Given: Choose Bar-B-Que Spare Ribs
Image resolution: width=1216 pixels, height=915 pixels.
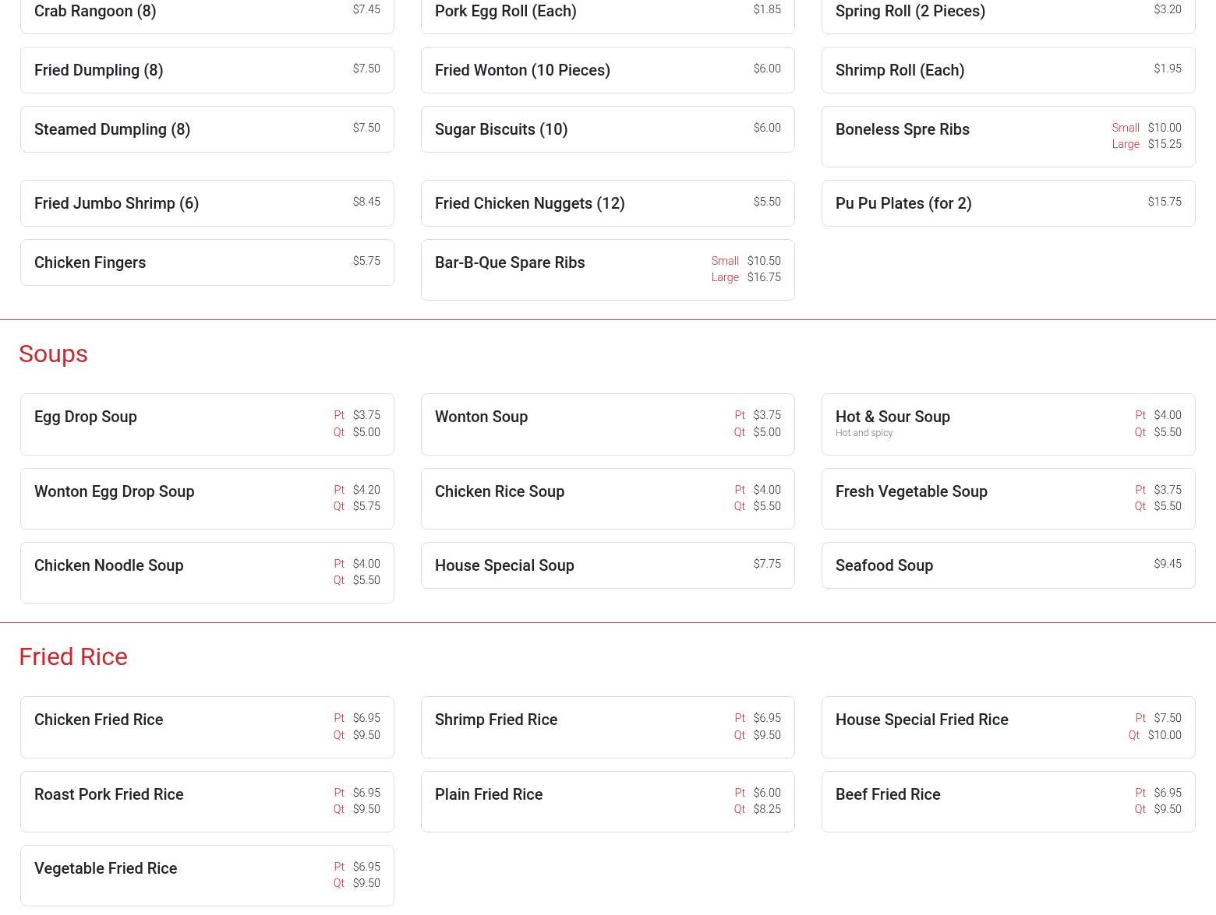Looking at the screenshot, I should [x=608, y=269].
